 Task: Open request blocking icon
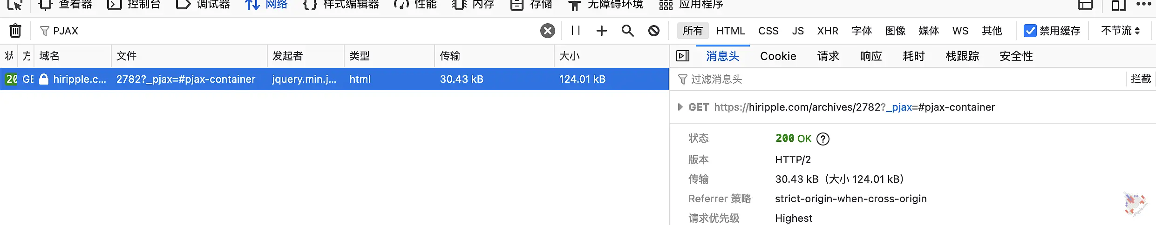point(654,31)
